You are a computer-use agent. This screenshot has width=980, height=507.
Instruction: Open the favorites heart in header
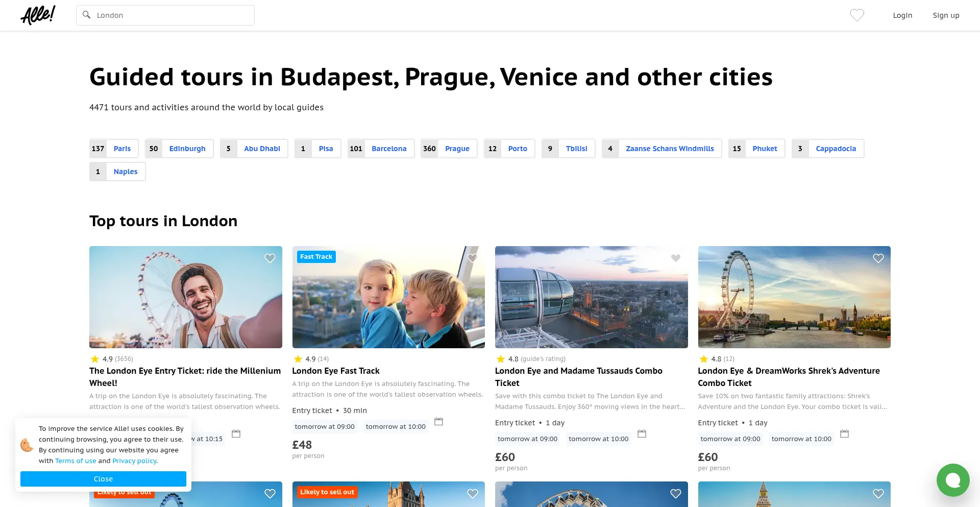[857, 15]
